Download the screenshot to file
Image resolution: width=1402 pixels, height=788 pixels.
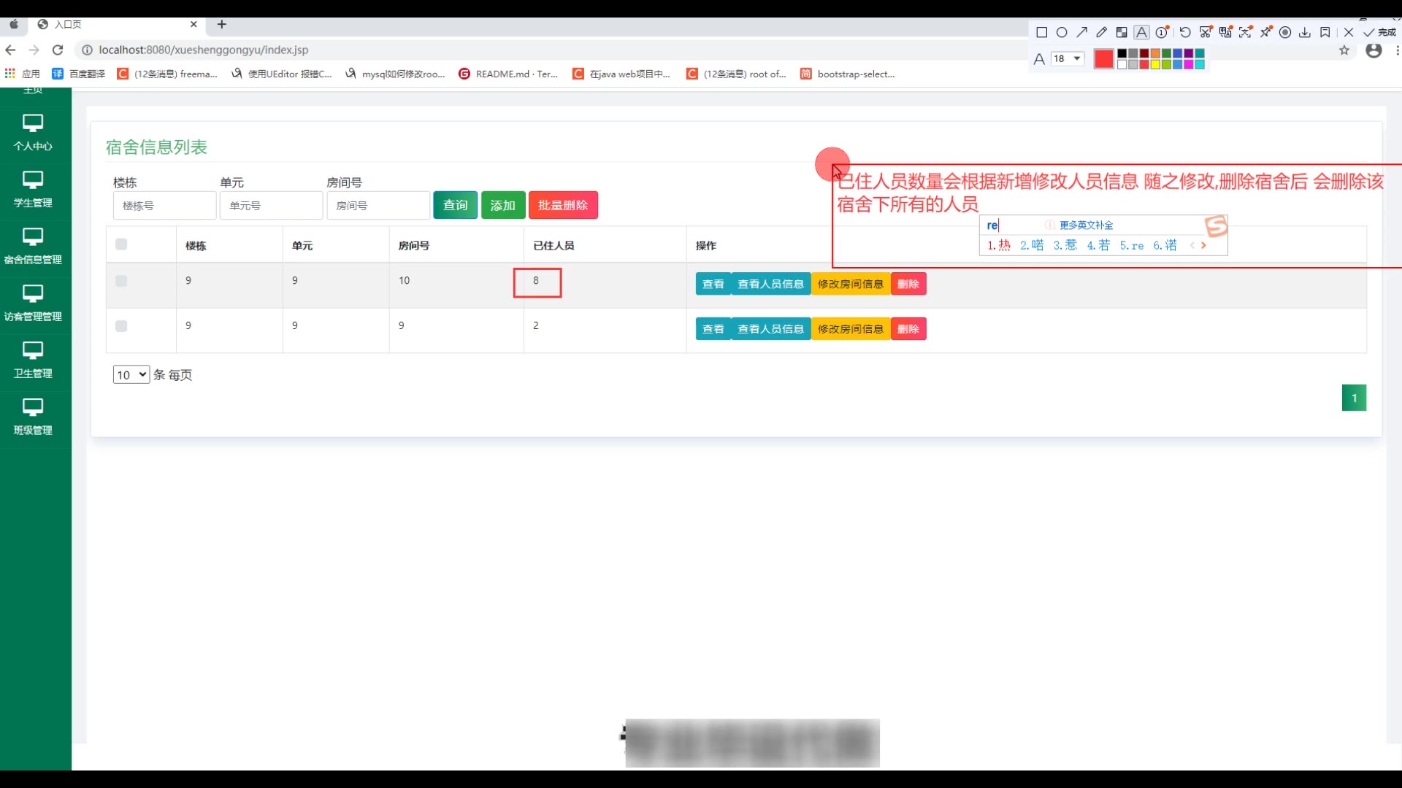[x=1305, y=32]
